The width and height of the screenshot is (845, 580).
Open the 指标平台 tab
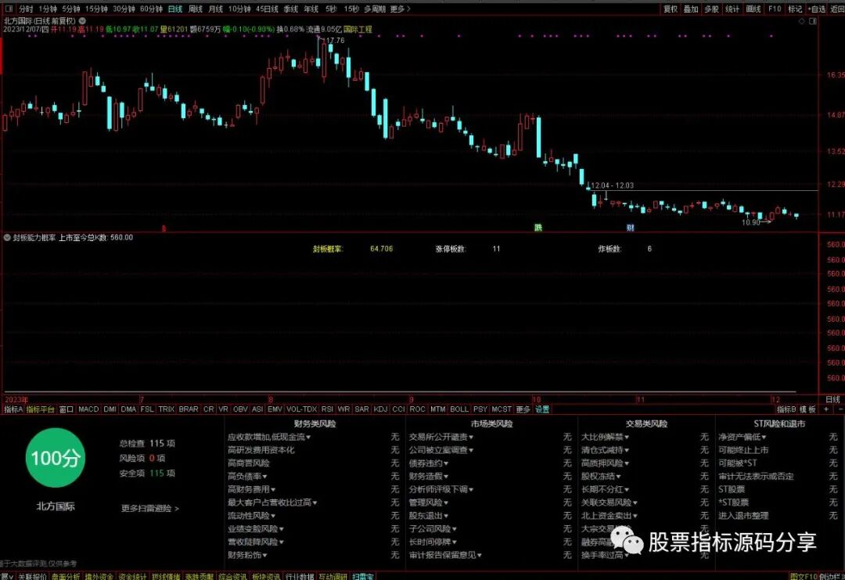[41, 409]
